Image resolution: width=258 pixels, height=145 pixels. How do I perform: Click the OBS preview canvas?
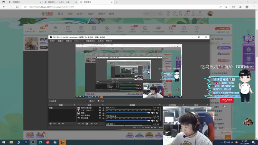(x=129, y=71)
